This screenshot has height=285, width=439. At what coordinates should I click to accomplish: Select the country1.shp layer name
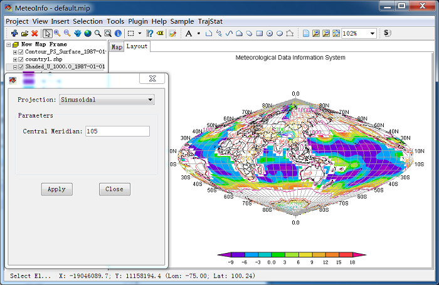[x=44, y=60]
